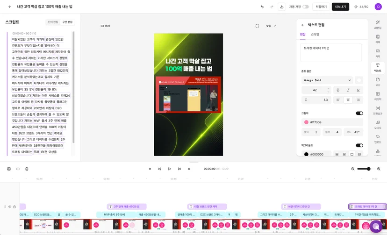Viewport: 387px width, 235px height.
Task: Select the 3주 안에 매출 450만 원 text clip
Action: pos(127,207)
